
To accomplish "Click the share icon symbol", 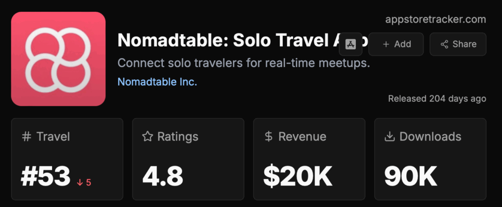I will coord(445,44).
